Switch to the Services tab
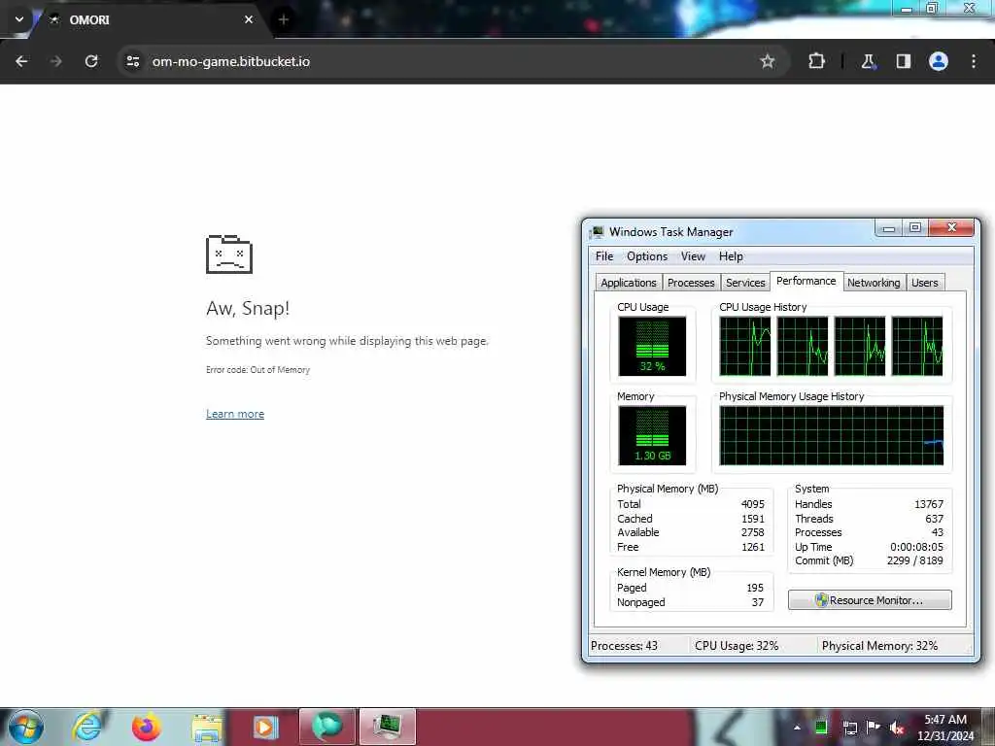 [x=745, y=283]
